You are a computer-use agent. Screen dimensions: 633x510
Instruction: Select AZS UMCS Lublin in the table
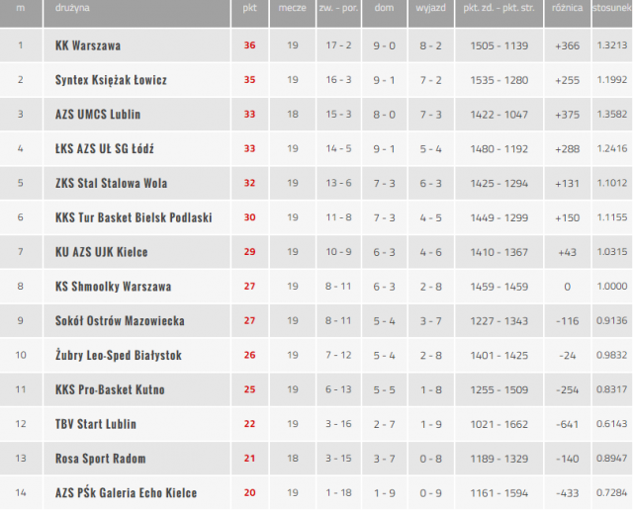click(x=98, y=115)
